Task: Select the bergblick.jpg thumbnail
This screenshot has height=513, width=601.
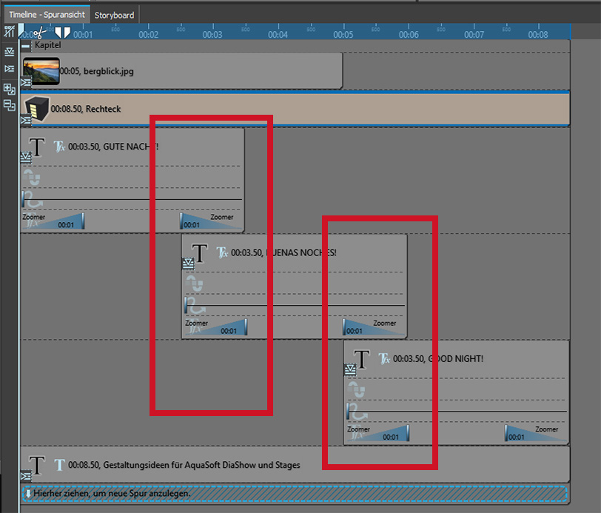Action: (41, 71)
